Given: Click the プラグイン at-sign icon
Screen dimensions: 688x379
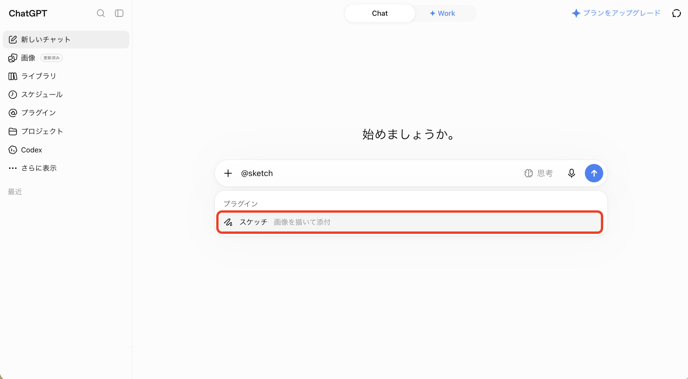Looking at the screenshot, I should [x=13, y=113].
